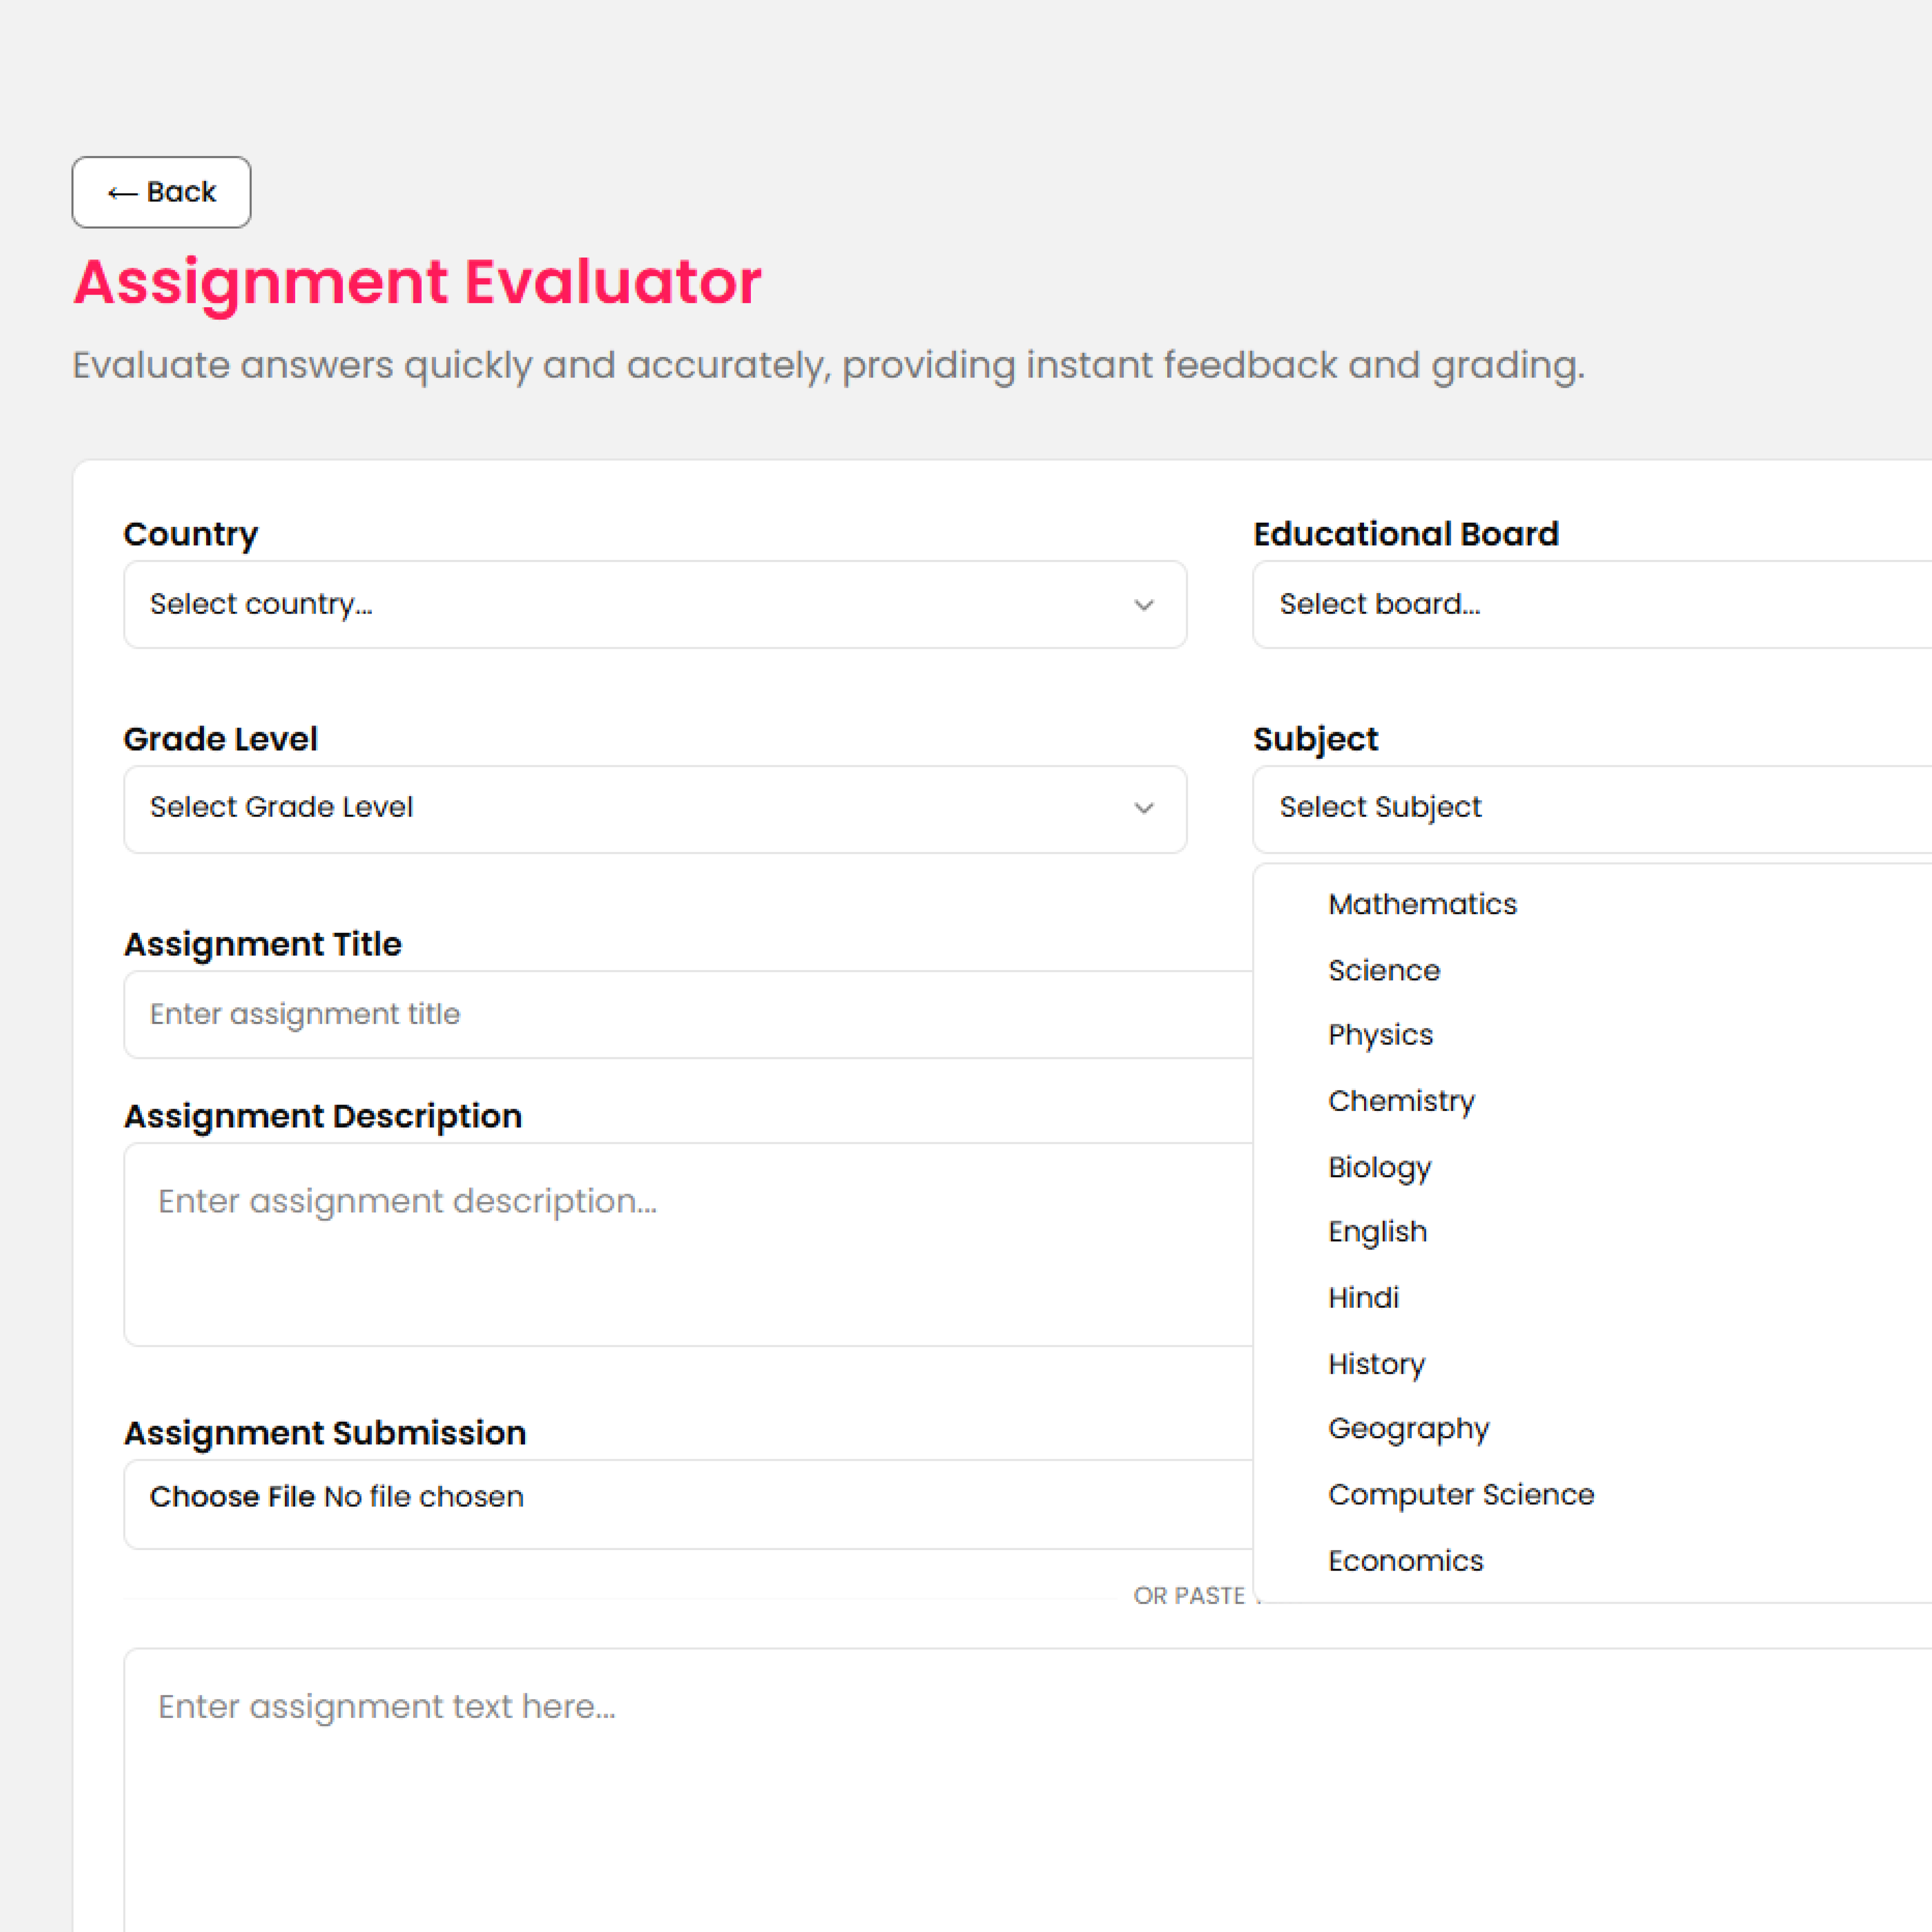1932x1932 pixels.
Task: Pick Physics from the subject options
Action: pos(1380,1035)
